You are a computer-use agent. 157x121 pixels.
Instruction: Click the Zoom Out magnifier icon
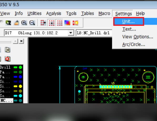point(32,23)
